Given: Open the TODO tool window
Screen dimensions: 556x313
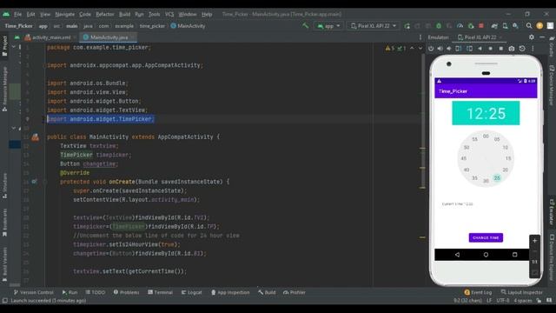Looking at the screenshot, I should pos(96,292).
